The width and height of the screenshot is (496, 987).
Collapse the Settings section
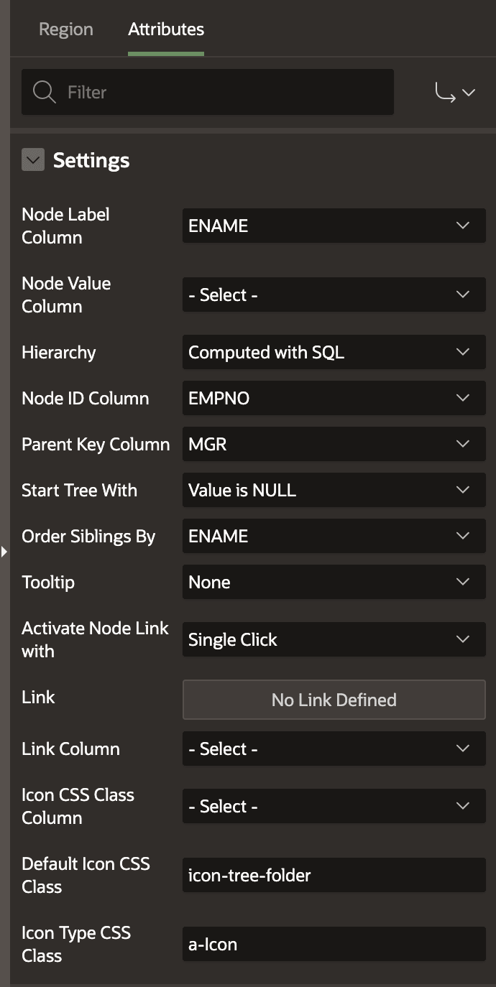pos(33,159)
